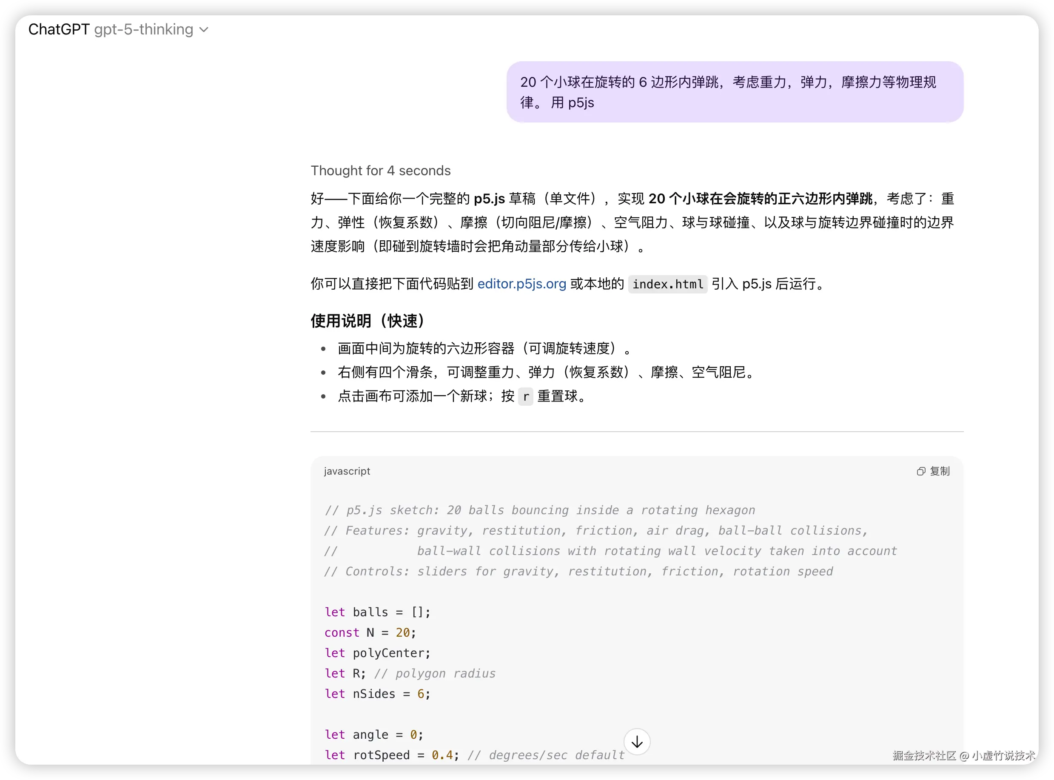Click the line 'const N = 20;'
The image size is (1054, 780).
(x=370, y=633)
